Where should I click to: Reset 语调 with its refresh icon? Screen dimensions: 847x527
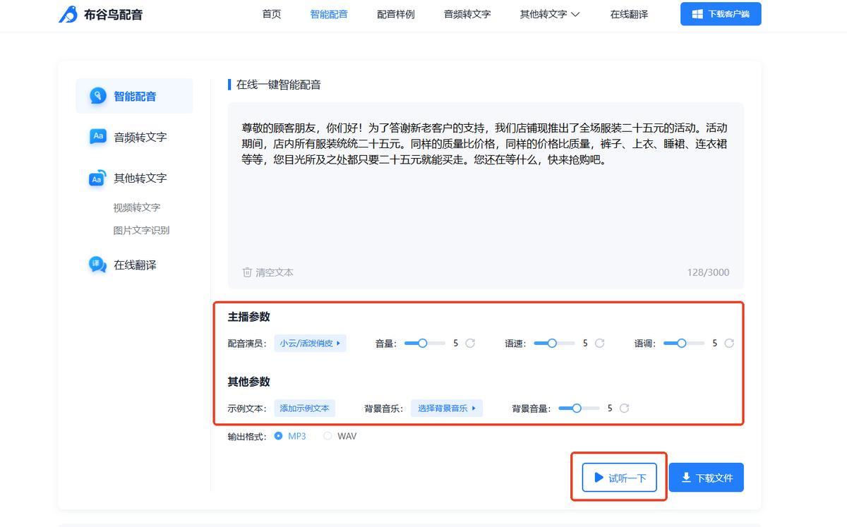coord(729,344)
